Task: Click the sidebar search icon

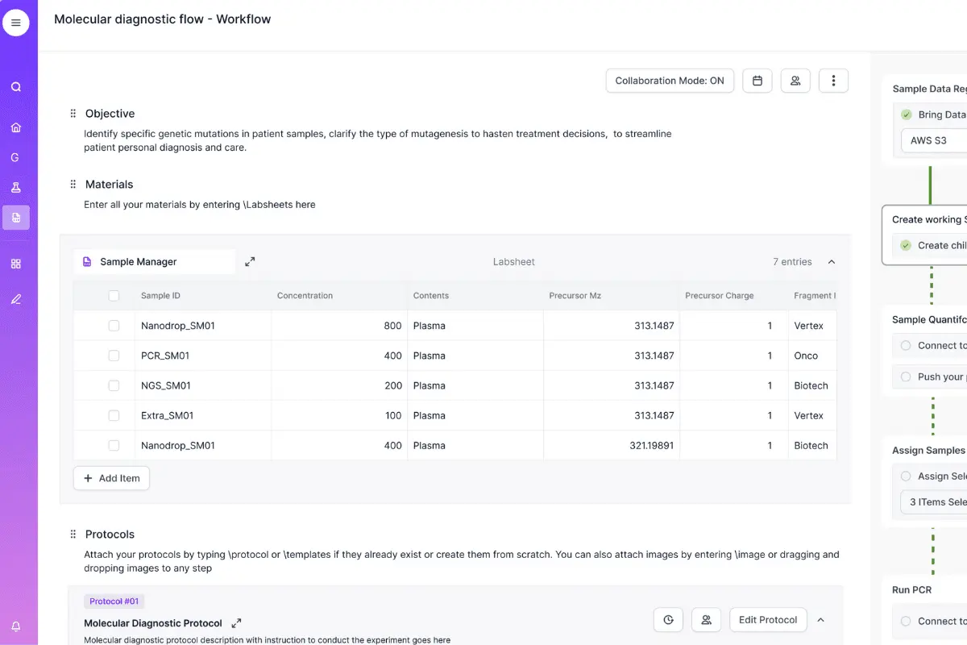Action: point(16,87)
